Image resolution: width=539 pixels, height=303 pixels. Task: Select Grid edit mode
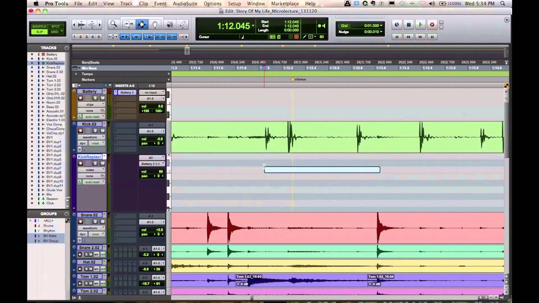click(56, 32)
